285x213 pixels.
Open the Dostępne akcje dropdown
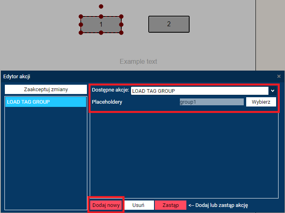coord(272,91)
